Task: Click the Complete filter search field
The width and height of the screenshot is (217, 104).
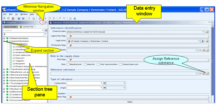Action: pos(23,30)
